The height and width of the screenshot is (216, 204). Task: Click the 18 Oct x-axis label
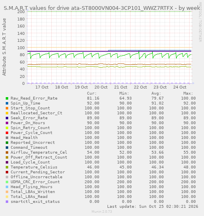[62, 87]
